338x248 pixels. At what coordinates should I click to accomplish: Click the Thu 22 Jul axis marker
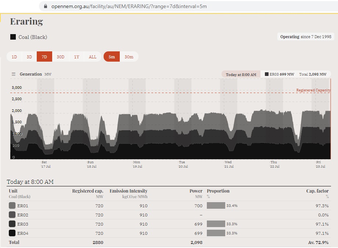pos(275,164)
